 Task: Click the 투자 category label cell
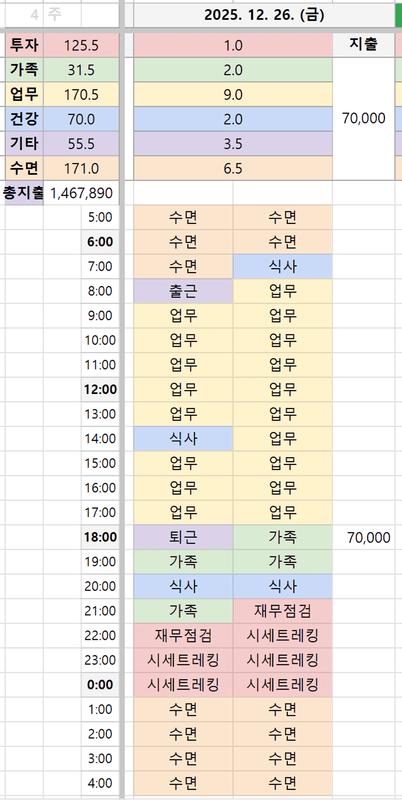tap(24, 45)
